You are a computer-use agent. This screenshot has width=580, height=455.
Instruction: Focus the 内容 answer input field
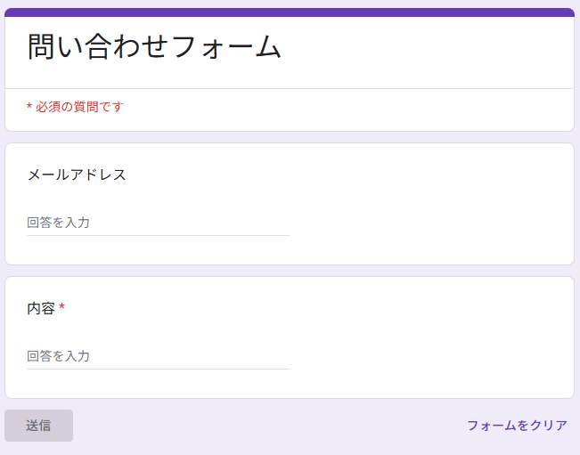click(x=158, y=356)
